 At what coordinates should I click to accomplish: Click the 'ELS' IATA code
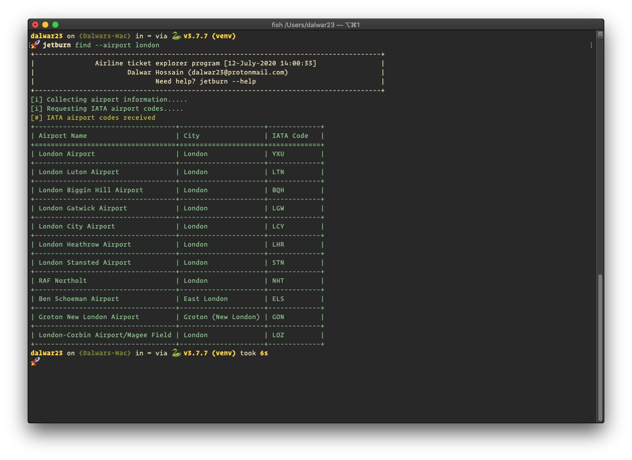(278, 298)
